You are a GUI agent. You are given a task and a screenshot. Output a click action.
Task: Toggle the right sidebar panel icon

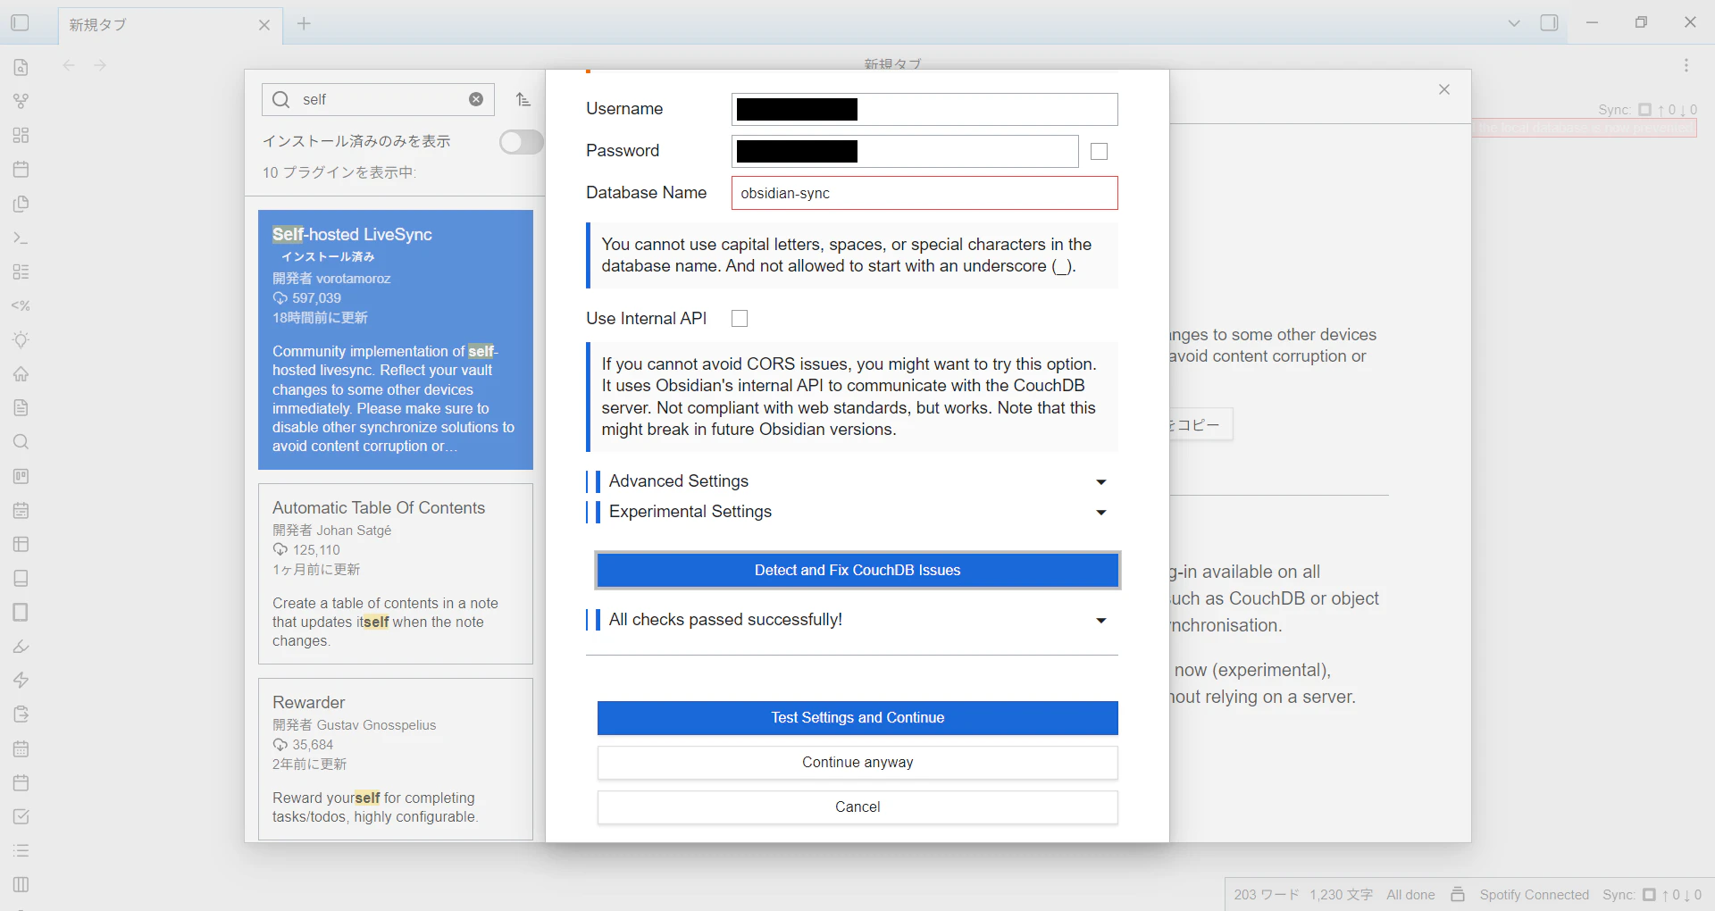click(x=1549, y=23)
